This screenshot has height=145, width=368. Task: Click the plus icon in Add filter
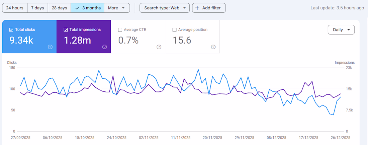[197, 8]
